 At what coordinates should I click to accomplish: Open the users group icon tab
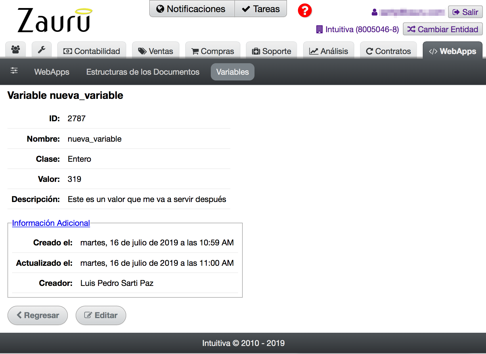pyautogui.click(x=16, y=50)
